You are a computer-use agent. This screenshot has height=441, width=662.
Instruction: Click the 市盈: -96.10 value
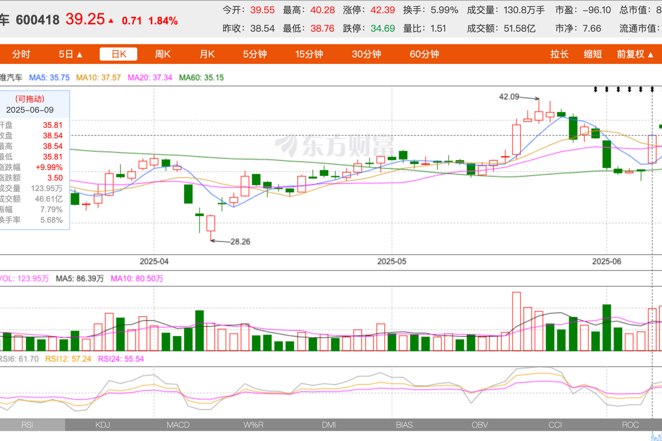[597, 10]
